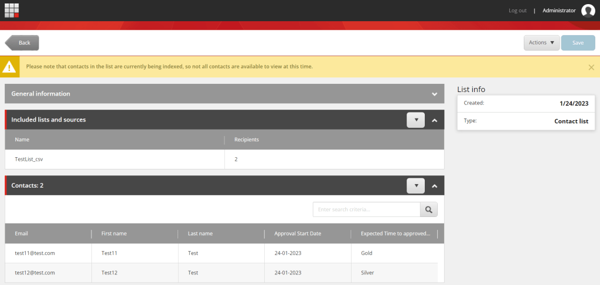This screenshot has width=600, height=285.
Task: Collapse the Contacts panel
Action: tap(434, 186)
